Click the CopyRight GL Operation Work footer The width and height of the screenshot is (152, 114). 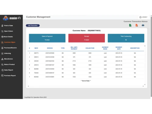coord(35,97)
